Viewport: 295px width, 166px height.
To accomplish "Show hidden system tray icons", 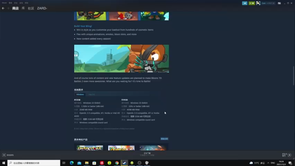I will click(268, 163).
